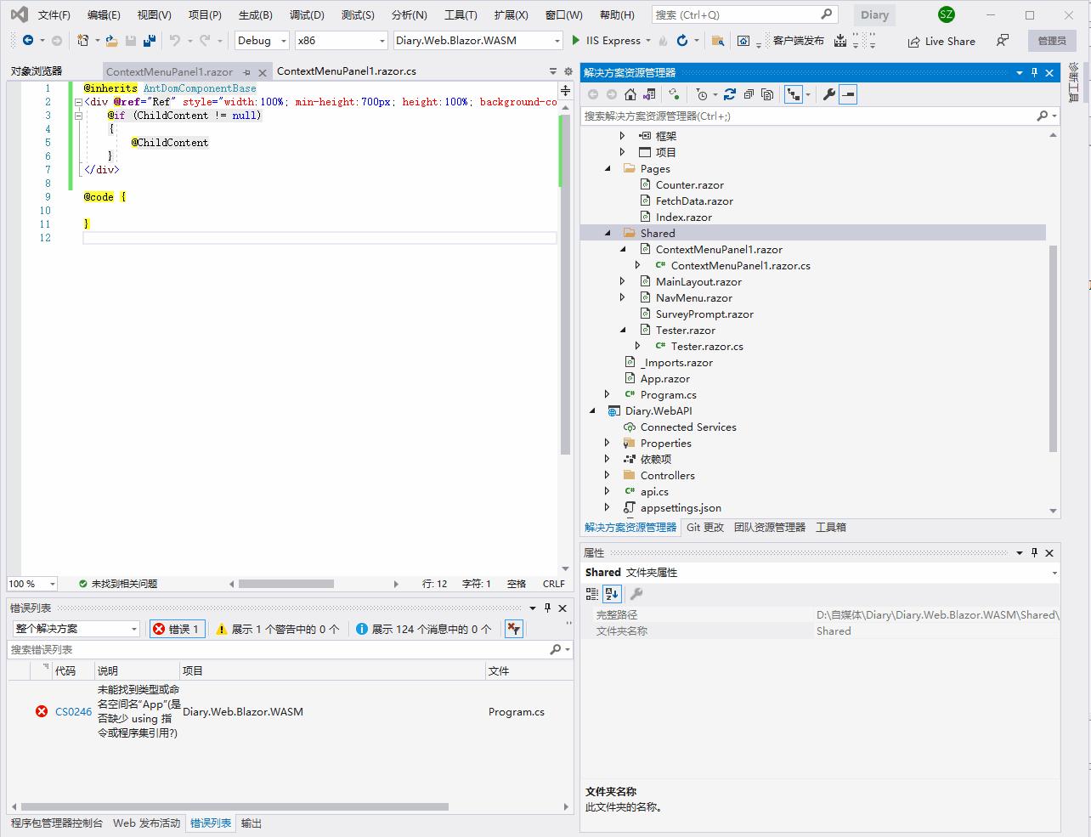Viewport: 1091px width, 837px height.
Task: Expand the MainLayout.razor node
Action: pyautogui.click(x=623, y=282)
